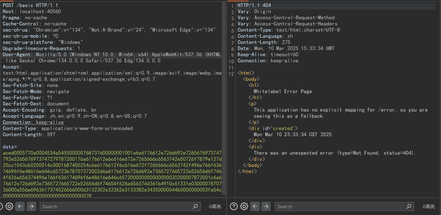
Task: Click the 'Content-Language: zh' header
Action: pos(265,36)
